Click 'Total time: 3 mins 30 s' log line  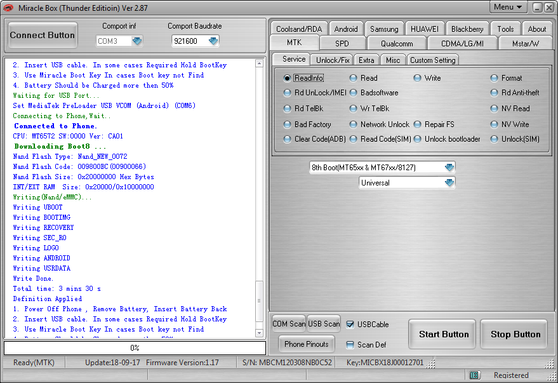pyautogui.click(x=57, y=288)
